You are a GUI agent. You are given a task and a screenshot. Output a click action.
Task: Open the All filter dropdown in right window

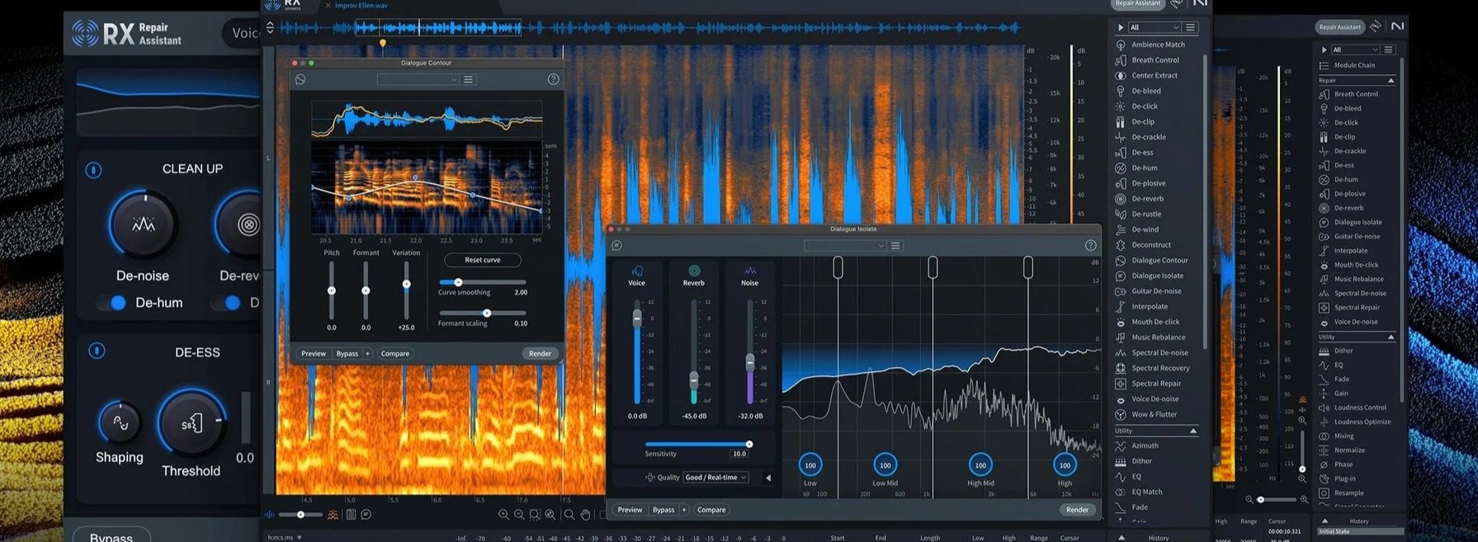pyautogui.click(x=1354, y=49)
